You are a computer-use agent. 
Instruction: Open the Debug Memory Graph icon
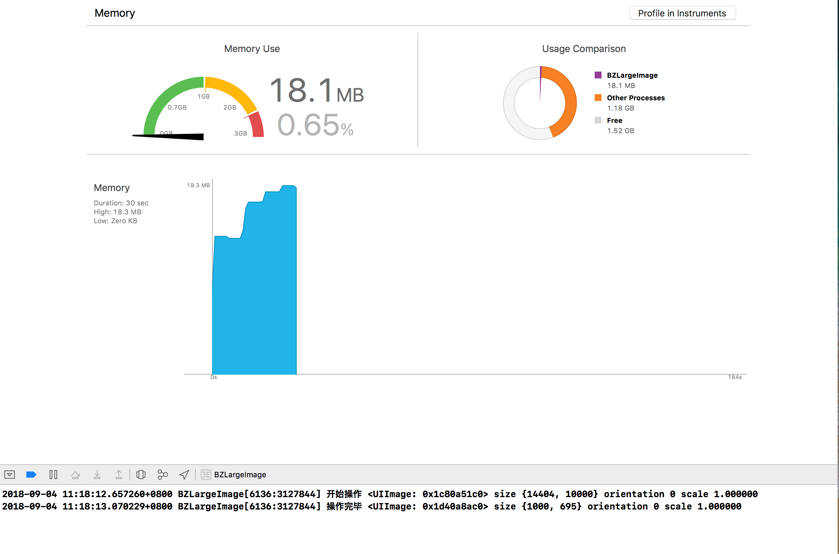tap(163, 475)
